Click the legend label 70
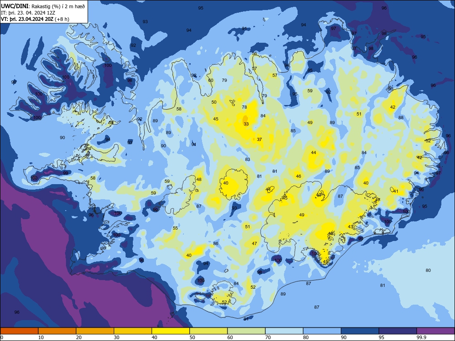 (268, 337)
